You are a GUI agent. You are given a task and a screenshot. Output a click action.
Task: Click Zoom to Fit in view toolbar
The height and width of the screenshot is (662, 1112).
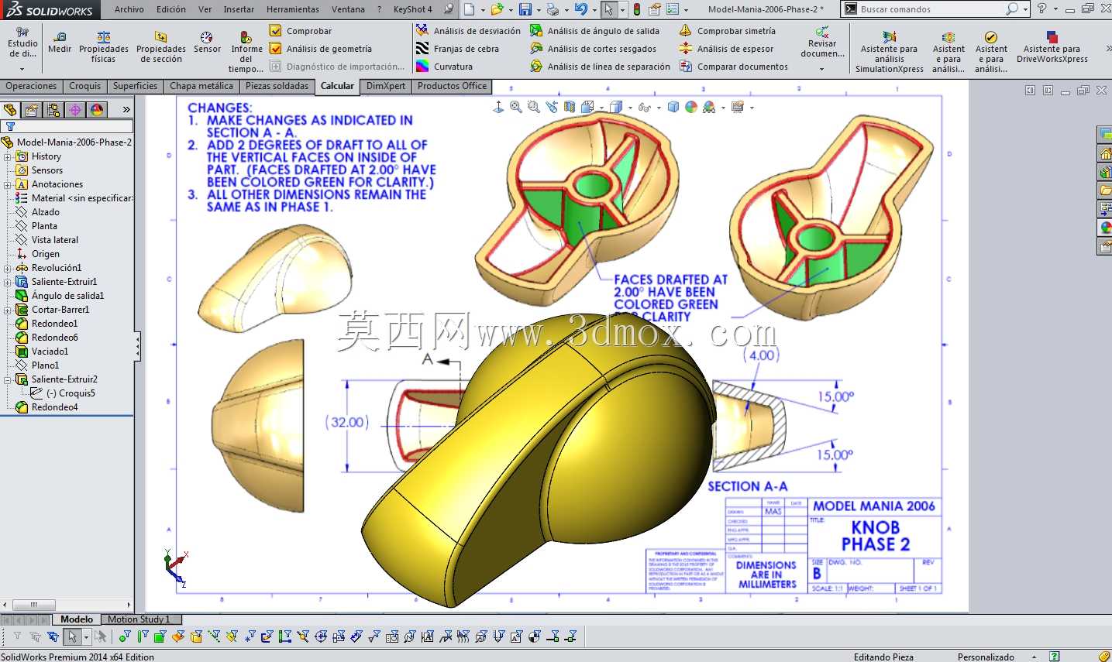516,108
